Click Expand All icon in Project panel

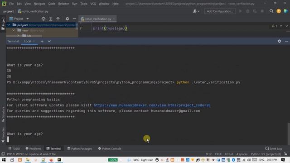point(50,19)
